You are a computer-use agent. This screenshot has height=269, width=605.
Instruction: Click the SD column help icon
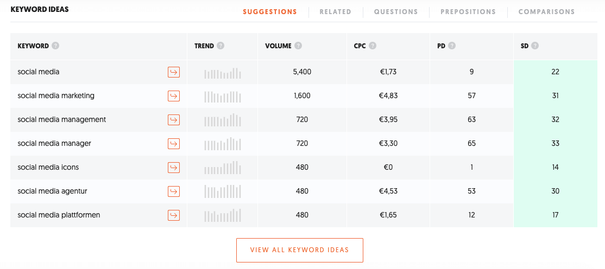(535, 46)
